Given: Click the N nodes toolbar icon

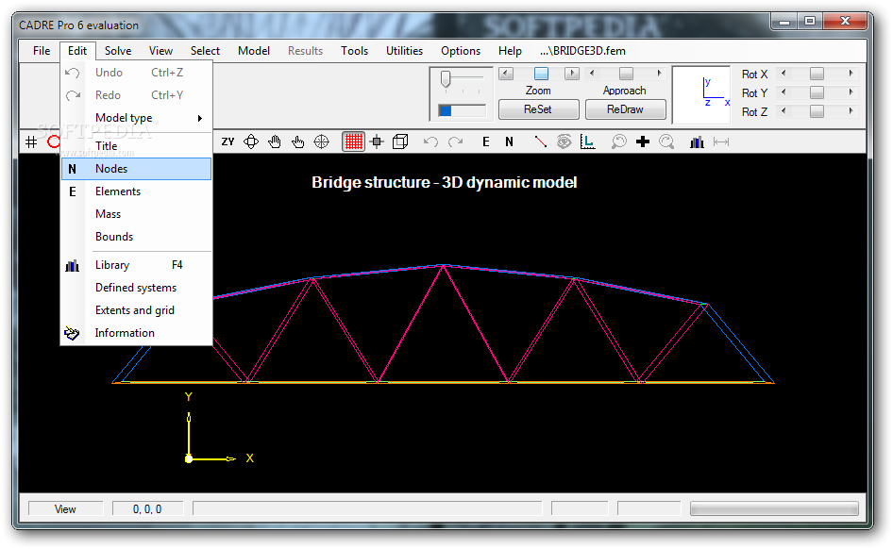Looking at the screenshot, I should point(509,141).
